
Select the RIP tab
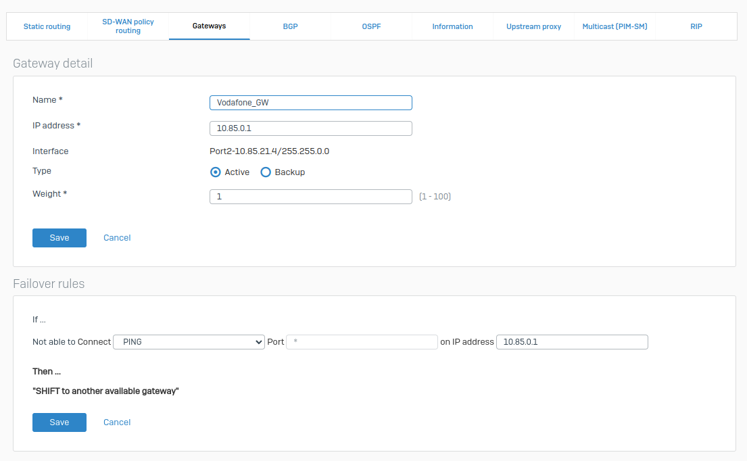click(x=696, y=26)
